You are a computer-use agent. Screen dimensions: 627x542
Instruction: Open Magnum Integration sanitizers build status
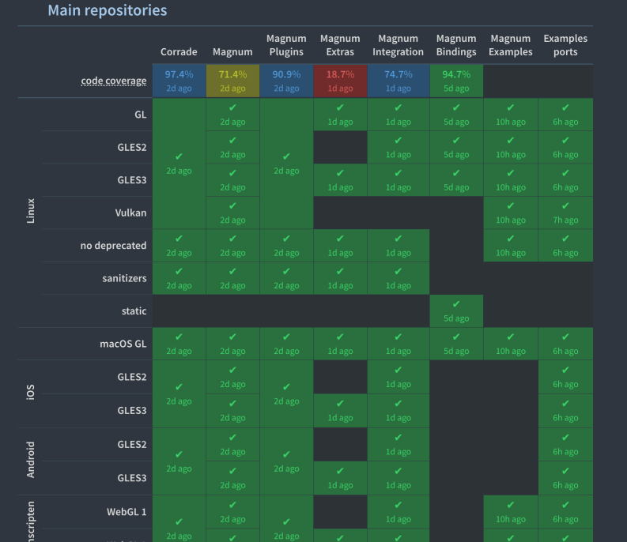coord(398,279)
